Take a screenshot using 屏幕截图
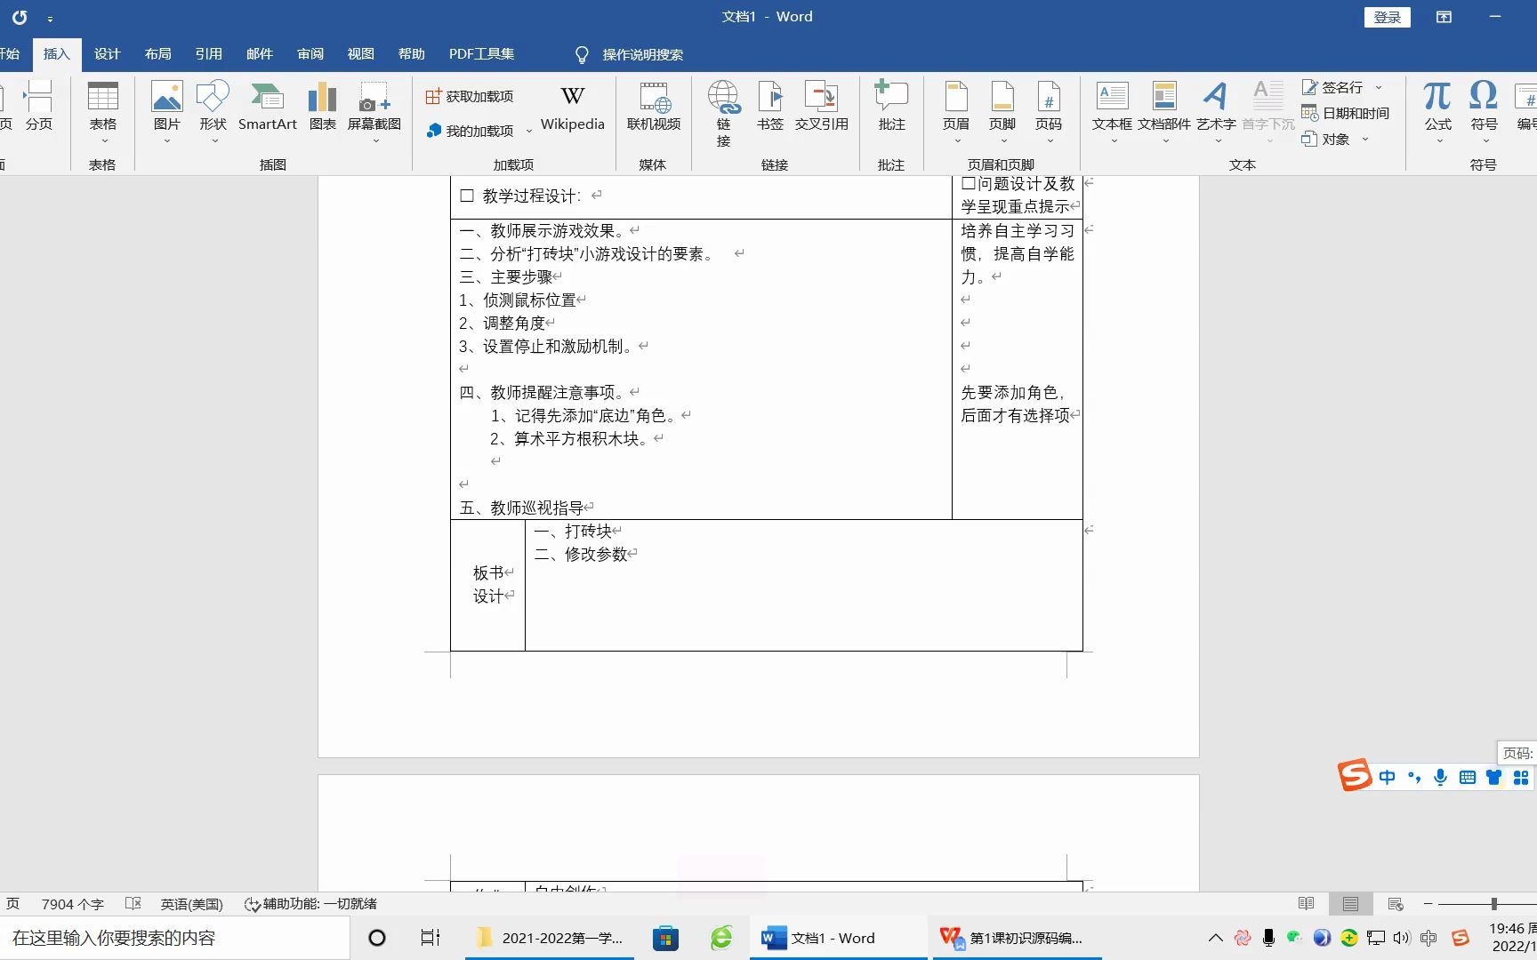The image size is (1537, 960). (374, 105)
